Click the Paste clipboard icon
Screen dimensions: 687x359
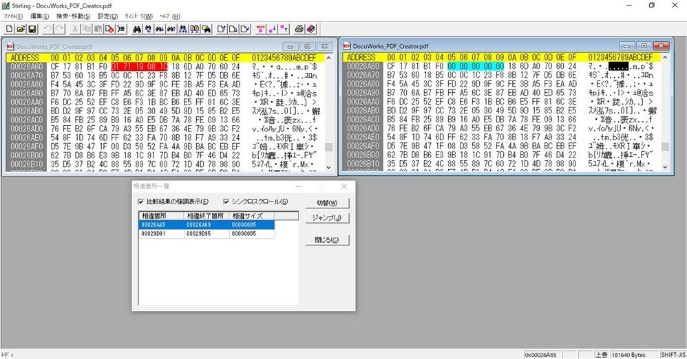point(98,29)
